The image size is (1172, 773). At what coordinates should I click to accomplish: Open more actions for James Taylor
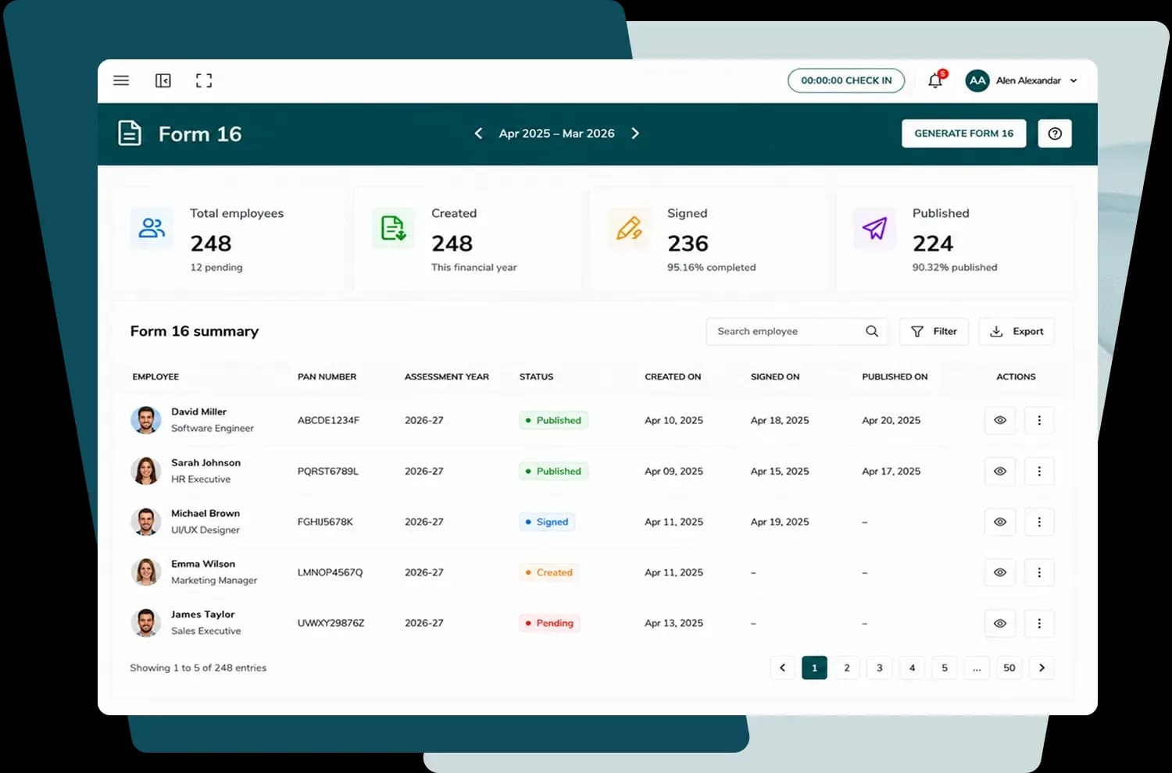coord(1039,623)
